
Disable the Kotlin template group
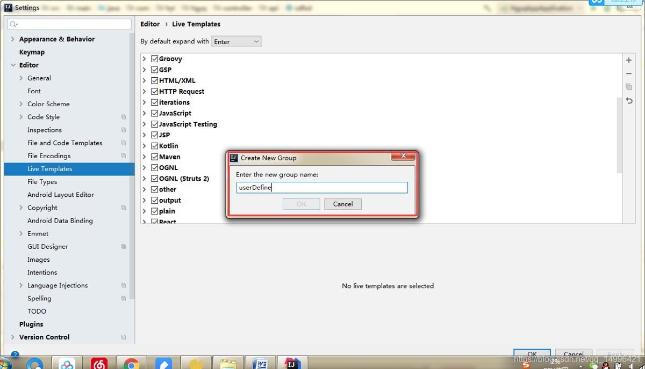(x=155, y=146)
